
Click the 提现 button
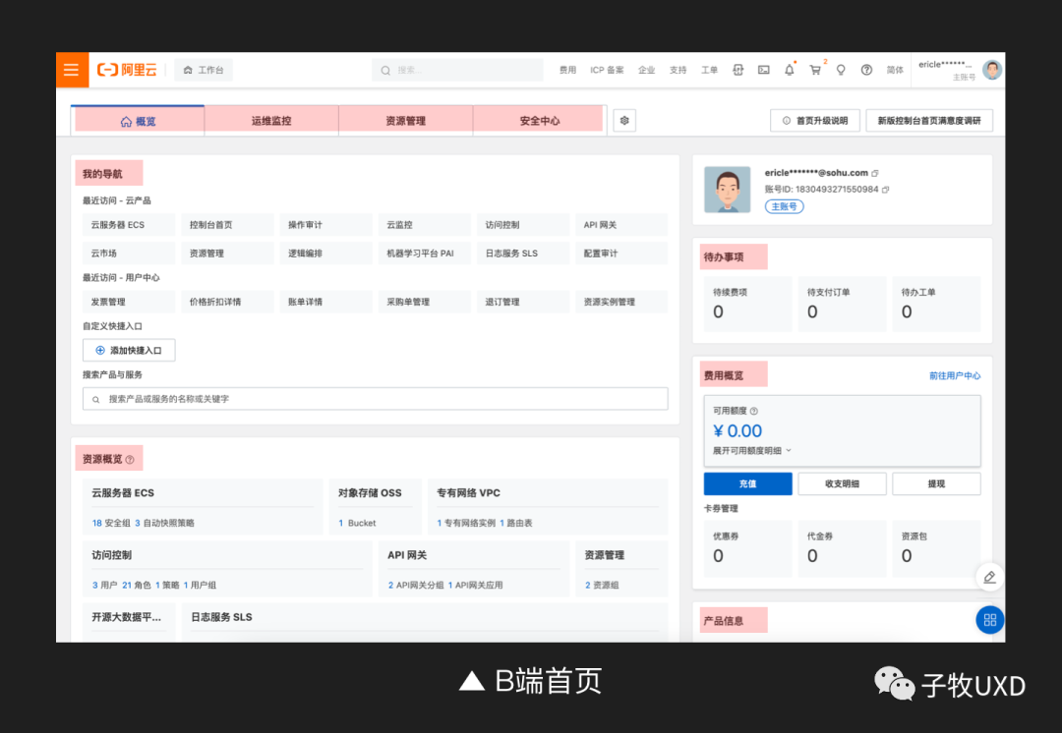point(936,484)
